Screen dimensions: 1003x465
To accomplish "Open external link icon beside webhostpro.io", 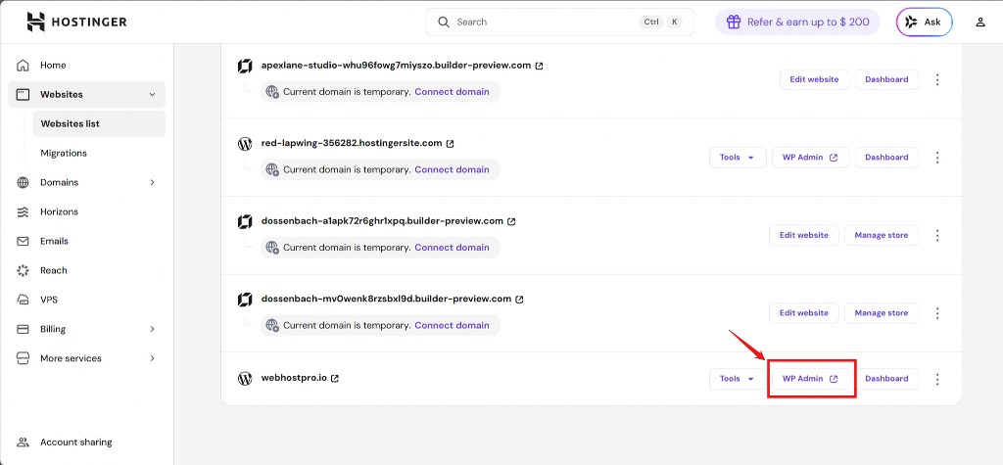I will pyautogui.click(x=335, y=378).
